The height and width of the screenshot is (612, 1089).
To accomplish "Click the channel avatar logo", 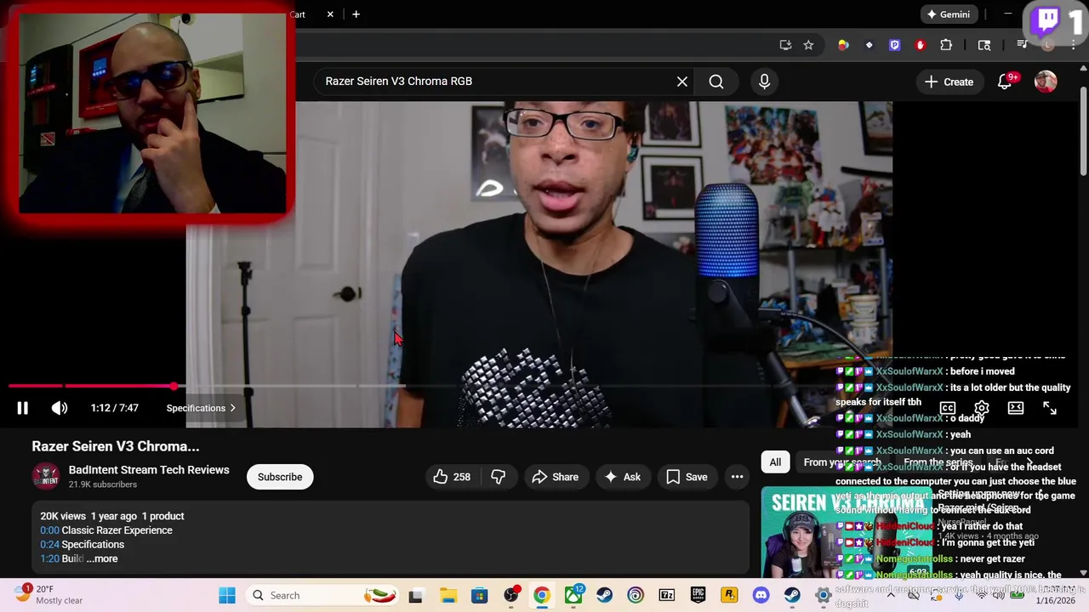I will (x=46, y=477).
